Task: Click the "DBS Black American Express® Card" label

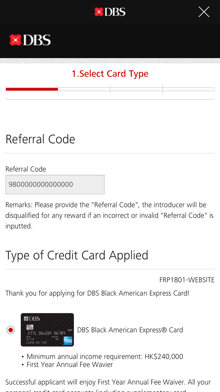Action: click(130, 330)
